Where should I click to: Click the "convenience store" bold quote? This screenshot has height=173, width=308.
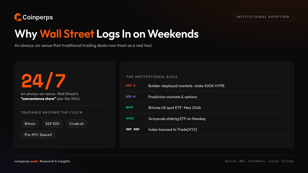(x=38, y=99)
